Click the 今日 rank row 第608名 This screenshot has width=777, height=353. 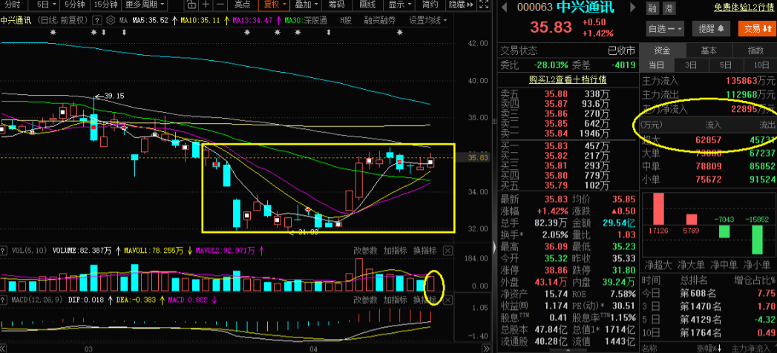pos(709,293)
